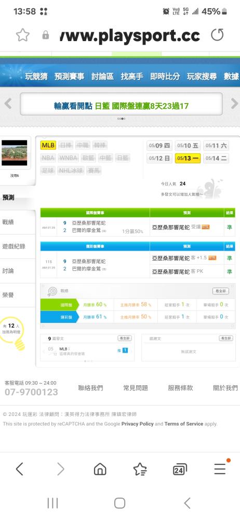Tap 看全部 in the 篇發文 section
This screenshot has height=520, width=240.
[x=124, y=339]
